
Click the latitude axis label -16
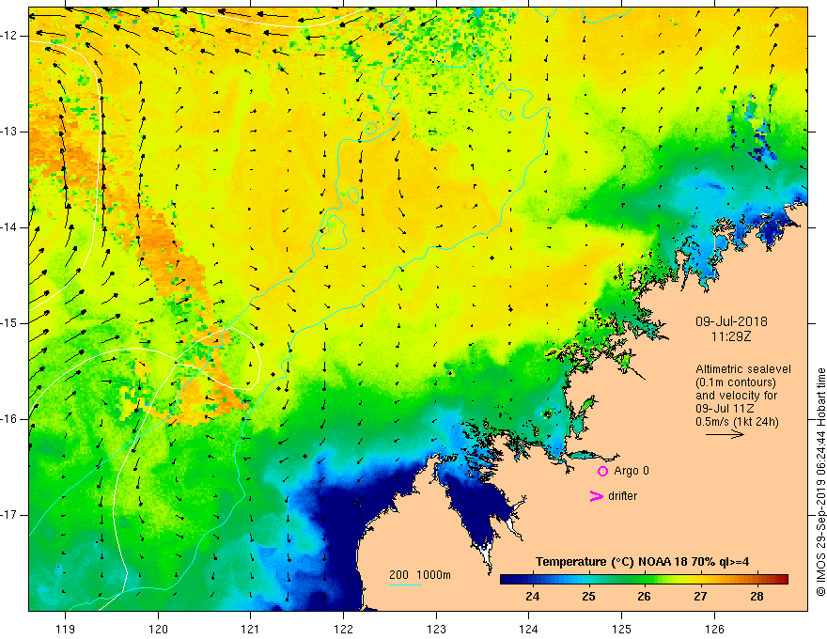pos(8,419)
